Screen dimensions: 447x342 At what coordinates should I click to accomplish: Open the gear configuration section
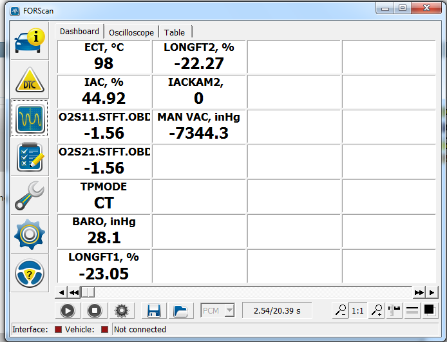coord(30,234)
